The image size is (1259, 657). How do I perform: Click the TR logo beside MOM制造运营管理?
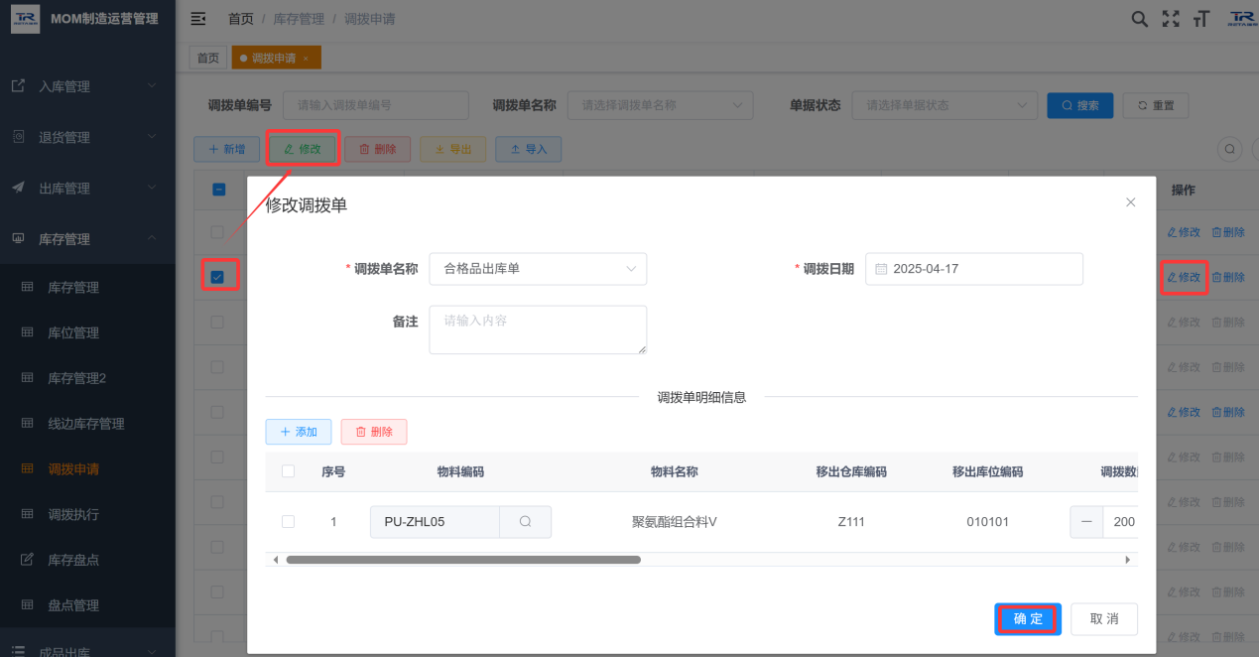click(x=26, y=19)
